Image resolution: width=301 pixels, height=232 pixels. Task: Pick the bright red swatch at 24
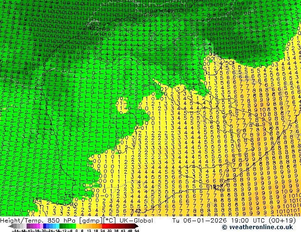pos(103,226)
